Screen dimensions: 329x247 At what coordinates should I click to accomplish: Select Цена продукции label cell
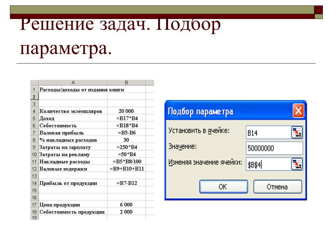click(73, 205)
